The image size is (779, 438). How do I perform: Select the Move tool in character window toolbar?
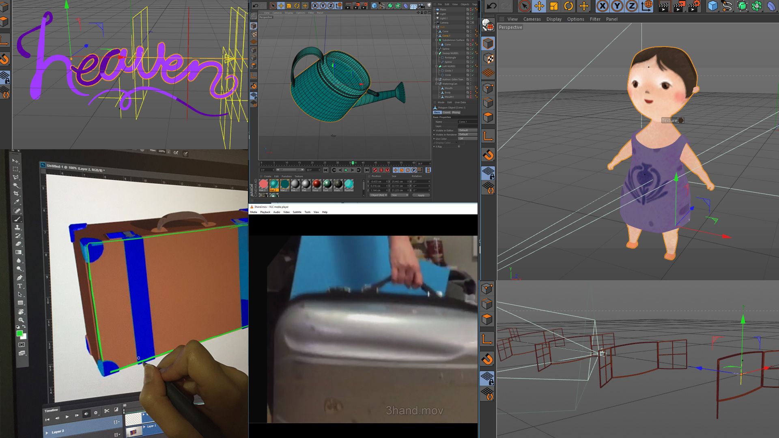(x=539, y=6)
